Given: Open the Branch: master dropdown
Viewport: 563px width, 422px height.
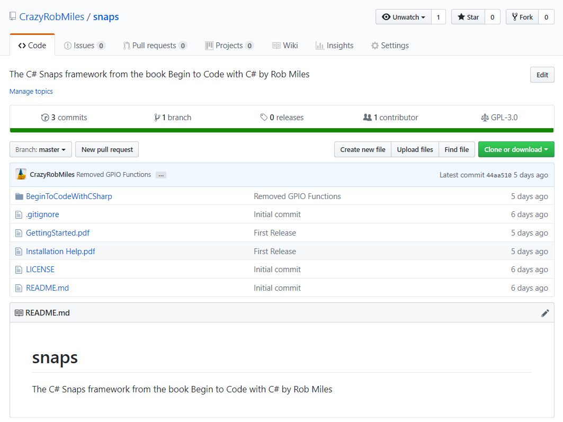Looking at the screenshot, I should coord(41,149).
